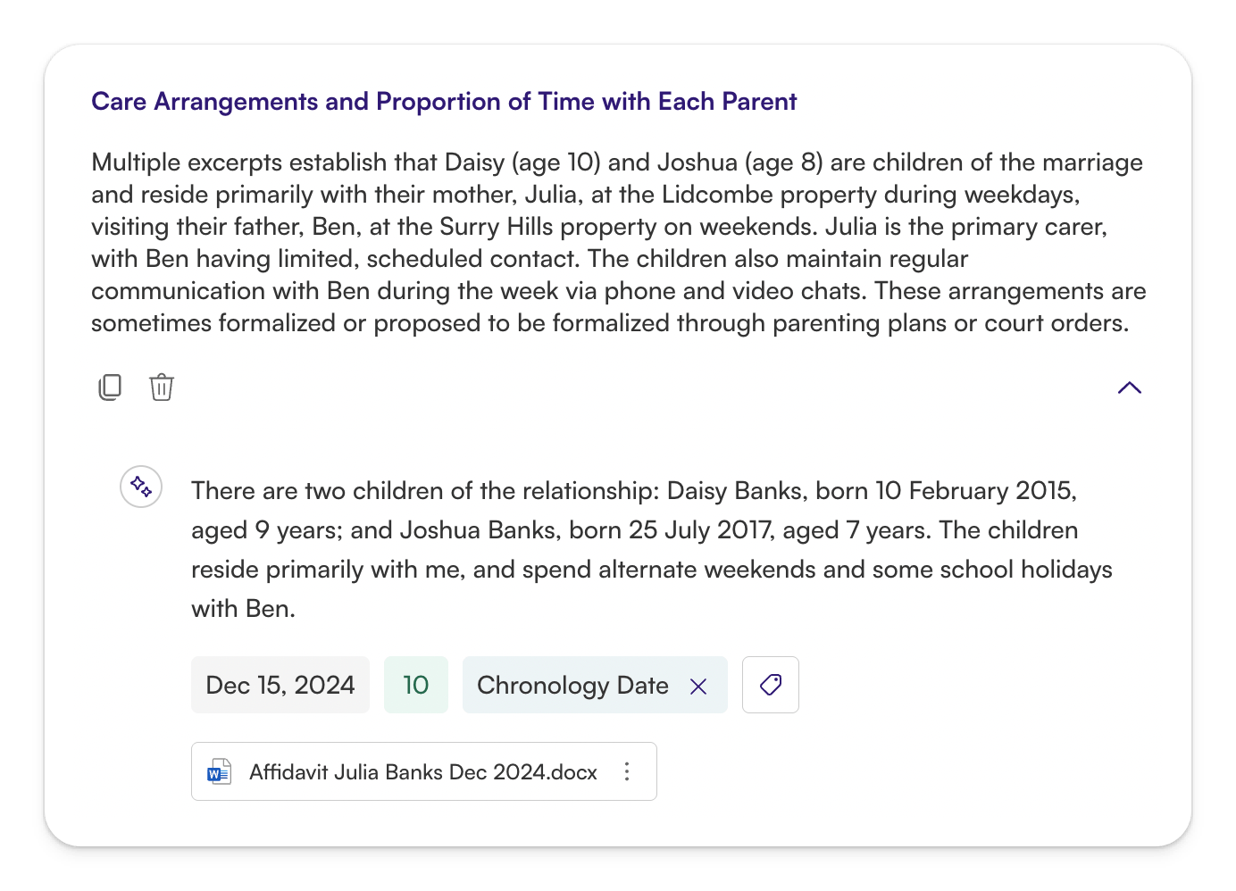This screenshot has height=891, width=1236.
Task: Select the Chronology Date tag label
Action: (572, 685)
